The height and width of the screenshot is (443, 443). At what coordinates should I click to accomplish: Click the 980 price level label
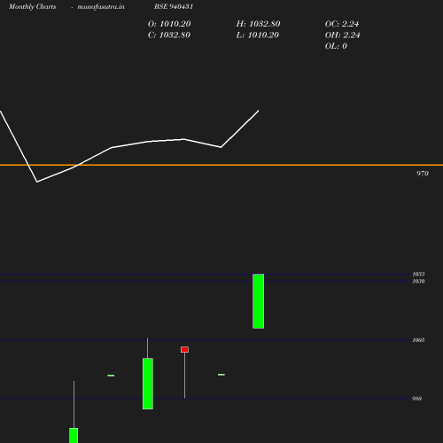416,399
